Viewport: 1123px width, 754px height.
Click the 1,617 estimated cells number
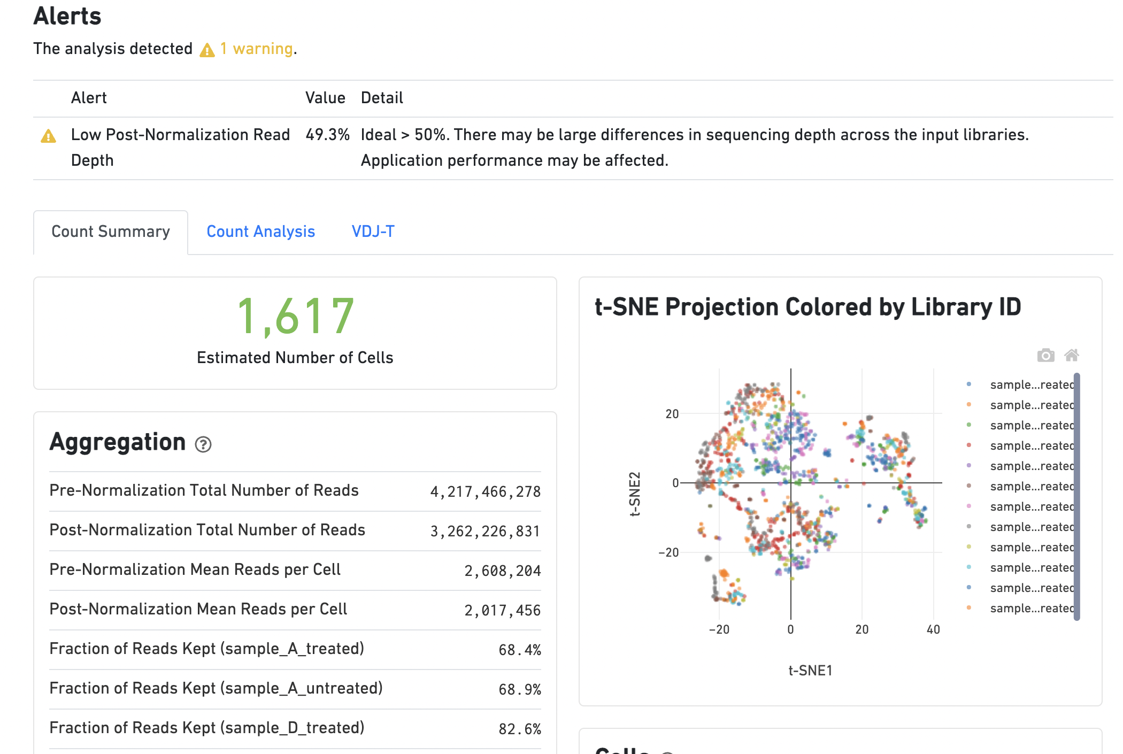(295, 317)
